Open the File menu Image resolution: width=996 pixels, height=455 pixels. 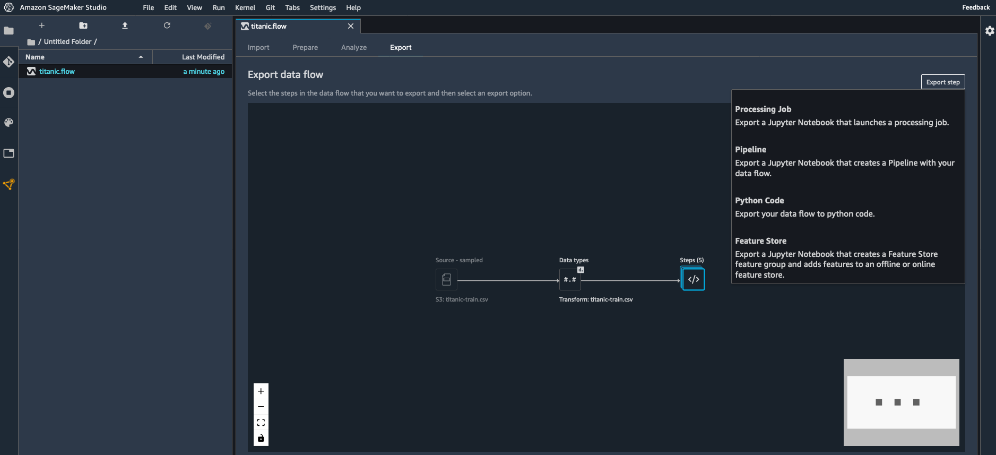[149, 7]
